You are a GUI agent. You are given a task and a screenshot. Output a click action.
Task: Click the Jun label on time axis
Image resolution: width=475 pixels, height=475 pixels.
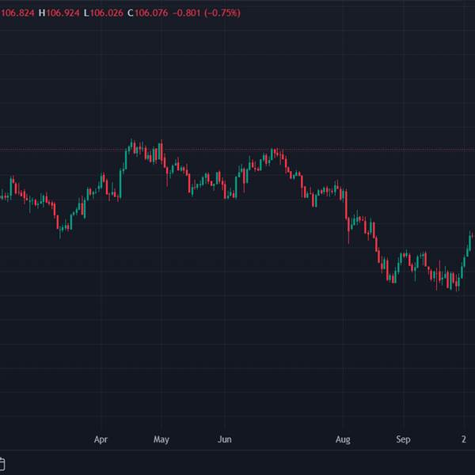225,439
